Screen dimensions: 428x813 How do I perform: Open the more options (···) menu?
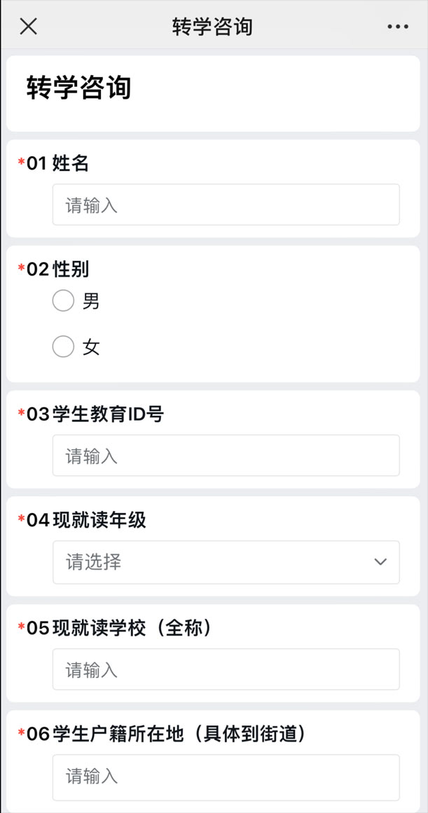[397, 27]
